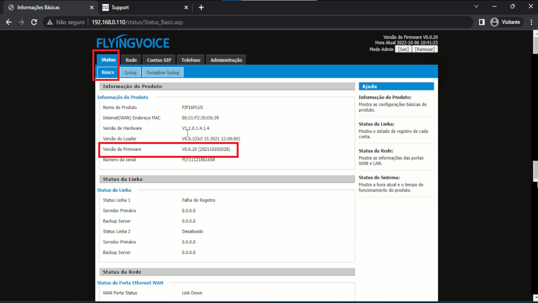This screenshot has height=303, width=538.
Task: Close the Informações Básicas browser tab
Action: [92, 7]
